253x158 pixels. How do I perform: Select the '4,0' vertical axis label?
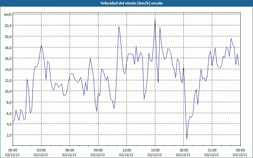(x=9, y=124)
